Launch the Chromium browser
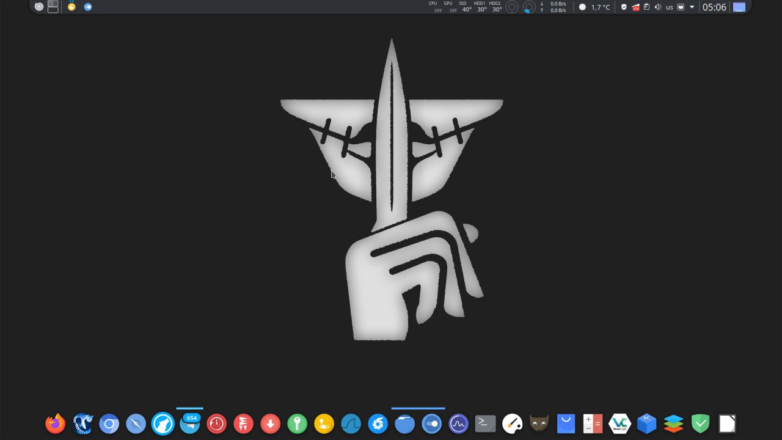 [x=109, y=424]
